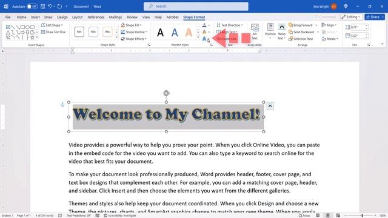The width and height of the screenshot is (388, 218).
Task: Undo the last action
Action: pos(50,7)
